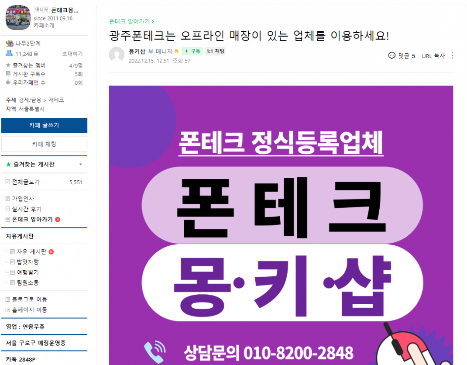Click the comment bubble icon

(391, 56)
